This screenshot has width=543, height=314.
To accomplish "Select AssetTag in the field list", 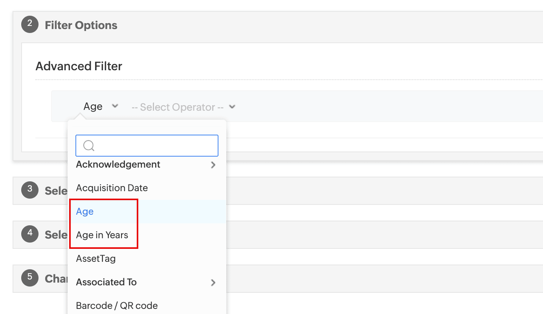I will point(96,259).
